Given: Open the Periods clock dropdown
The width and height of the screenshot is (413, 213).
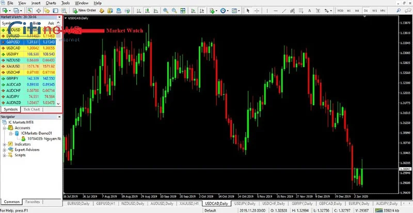Looking at the screenshot, I should click(224, 10).
